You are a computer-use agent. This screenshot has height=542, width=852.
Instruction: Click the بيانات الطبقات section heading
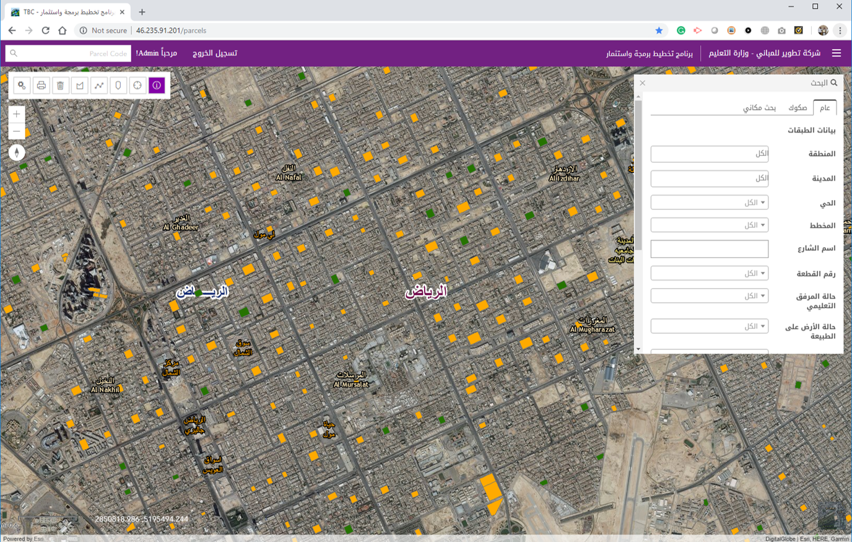point(811,130)
